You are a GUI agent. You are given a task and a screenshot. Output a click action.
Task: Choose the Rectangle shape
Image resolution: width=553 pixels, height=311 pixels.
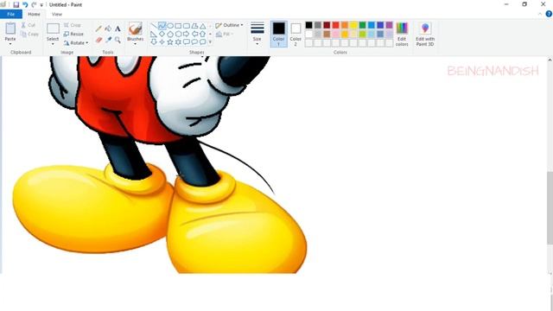178,26
